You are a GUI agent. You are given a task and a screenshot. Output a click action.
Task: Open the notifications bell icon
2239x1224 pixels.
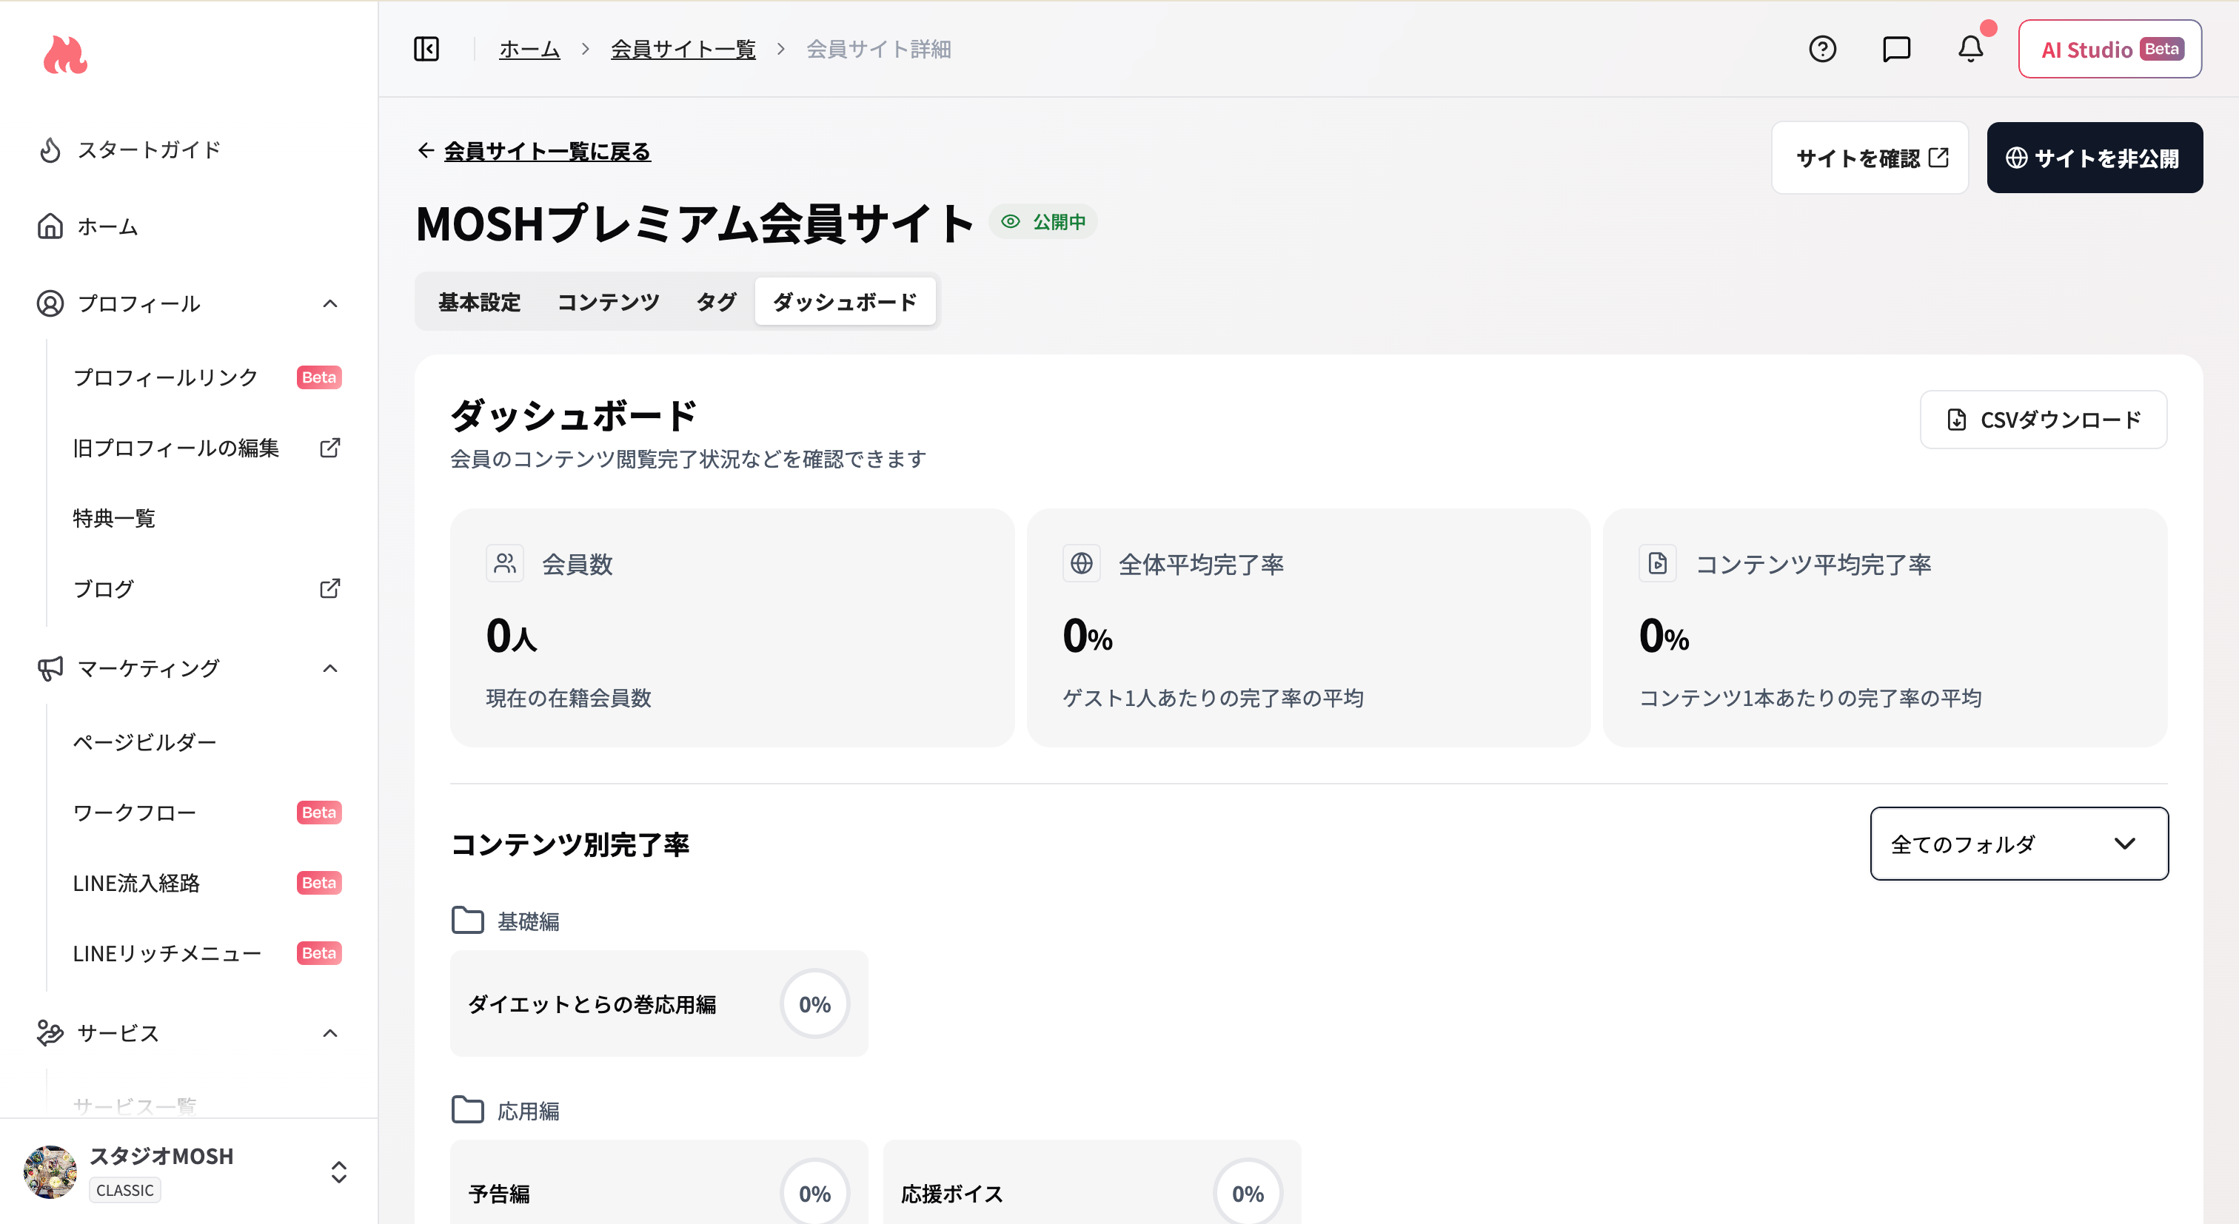point(1970,50)
